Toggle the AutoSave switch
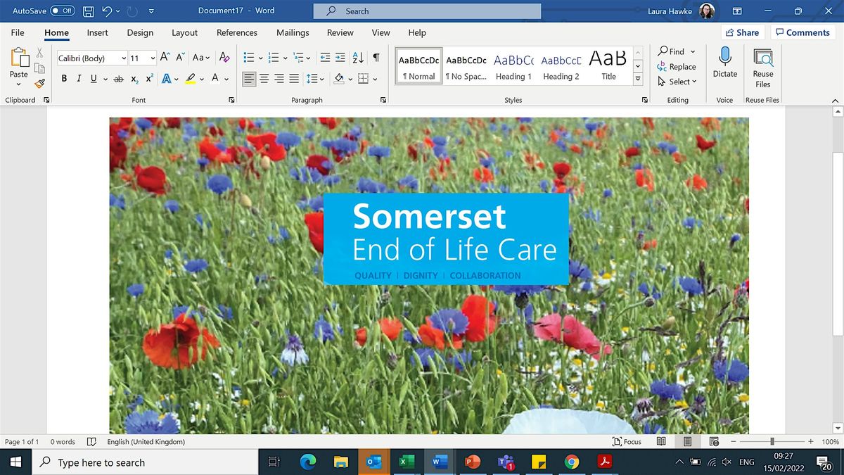The image size is (844, 475). point(62,11)
